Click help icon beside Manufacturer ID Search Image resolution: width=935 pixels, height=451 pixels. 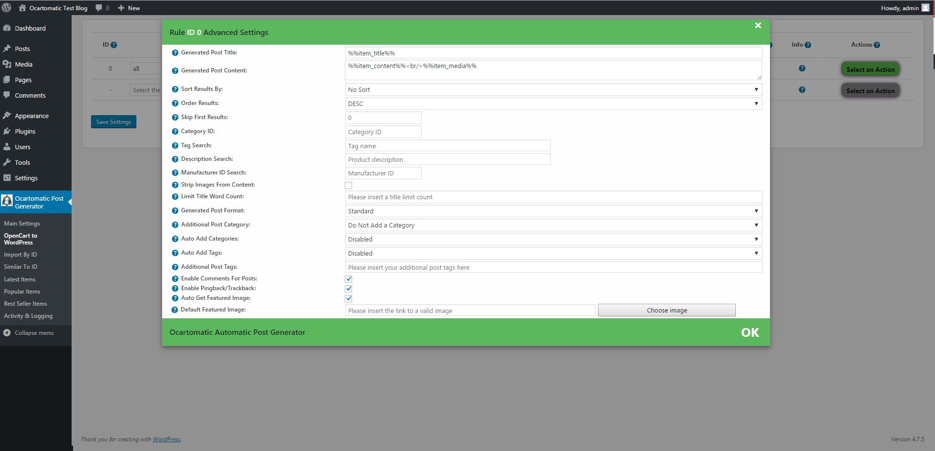(x=175, y=173)
